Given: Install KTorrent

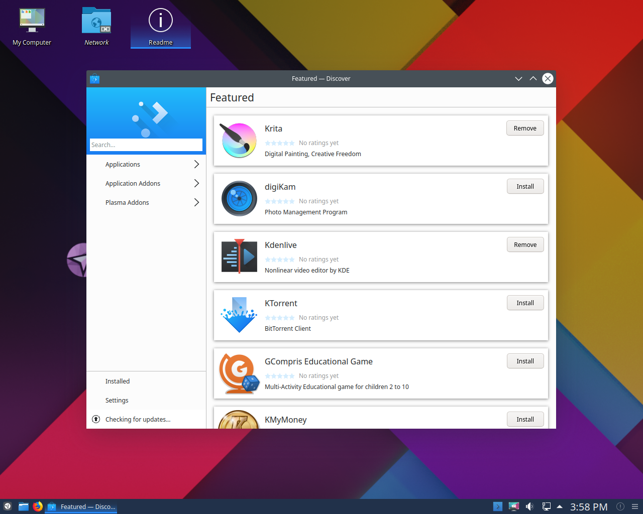Looking at the screenshot, I should click(x=525, y=303).
